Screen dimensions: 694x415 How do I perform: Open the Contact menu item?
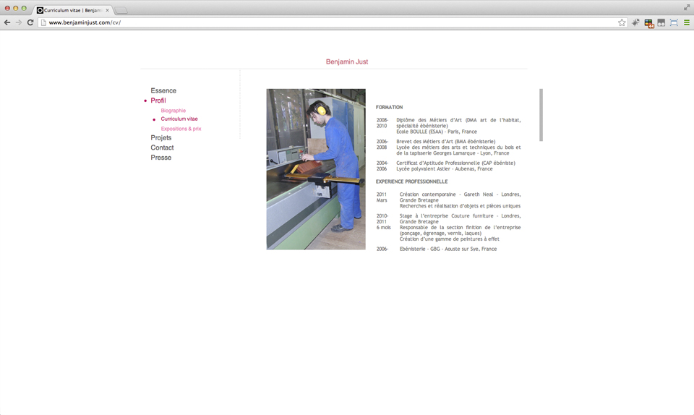click(x=162, y=147)
